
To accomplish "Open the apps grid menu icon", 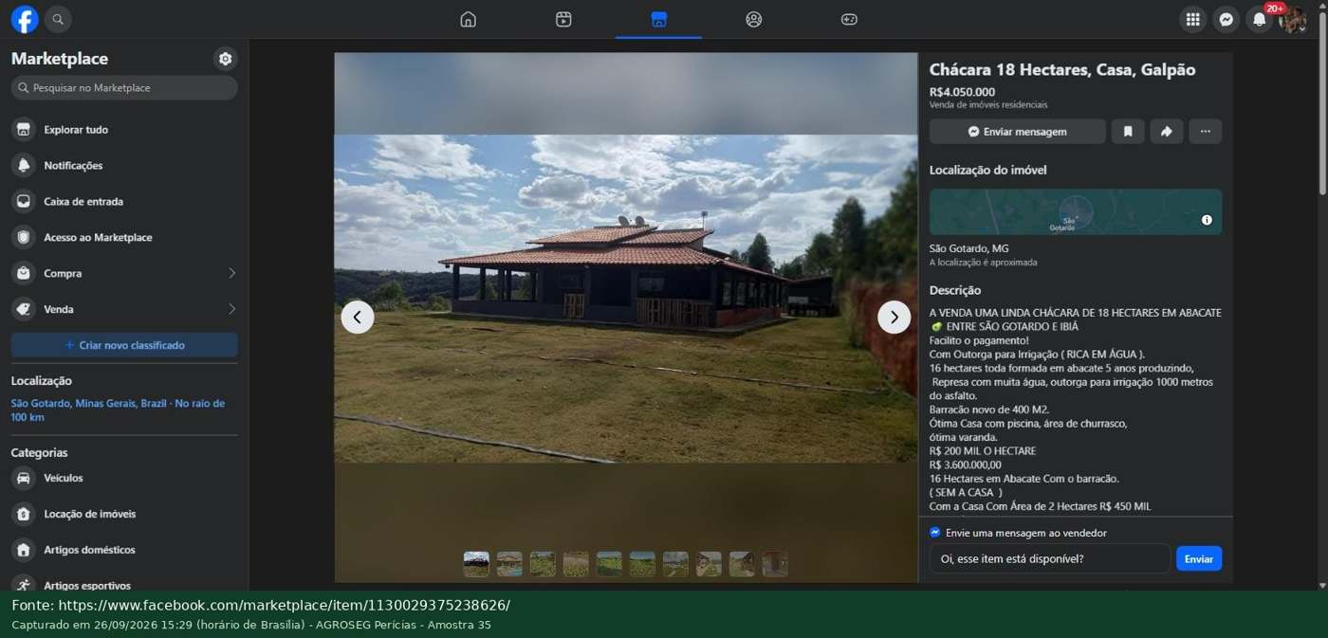I will 1193,19.
